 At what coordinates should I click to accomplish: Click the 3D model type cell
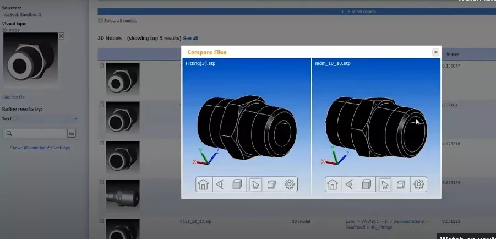click(x=301, y=221)
